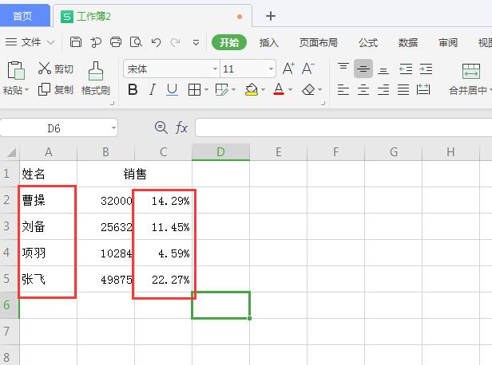Click the font color red A swatch

[x=279, y=90]
